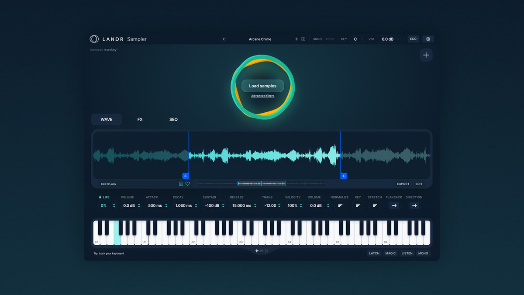
Task: Click the plus icon to add
Action: (x=426, y=55)
